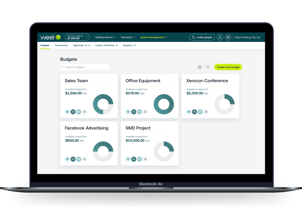Click the JS avatar on Office Equipment card
Screen dimensions: 302x224
(134, 112)
